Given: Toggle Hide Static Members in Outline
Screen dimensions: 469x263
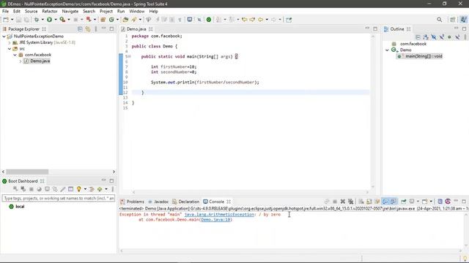Looking at the screenshot, I should 441,37.
